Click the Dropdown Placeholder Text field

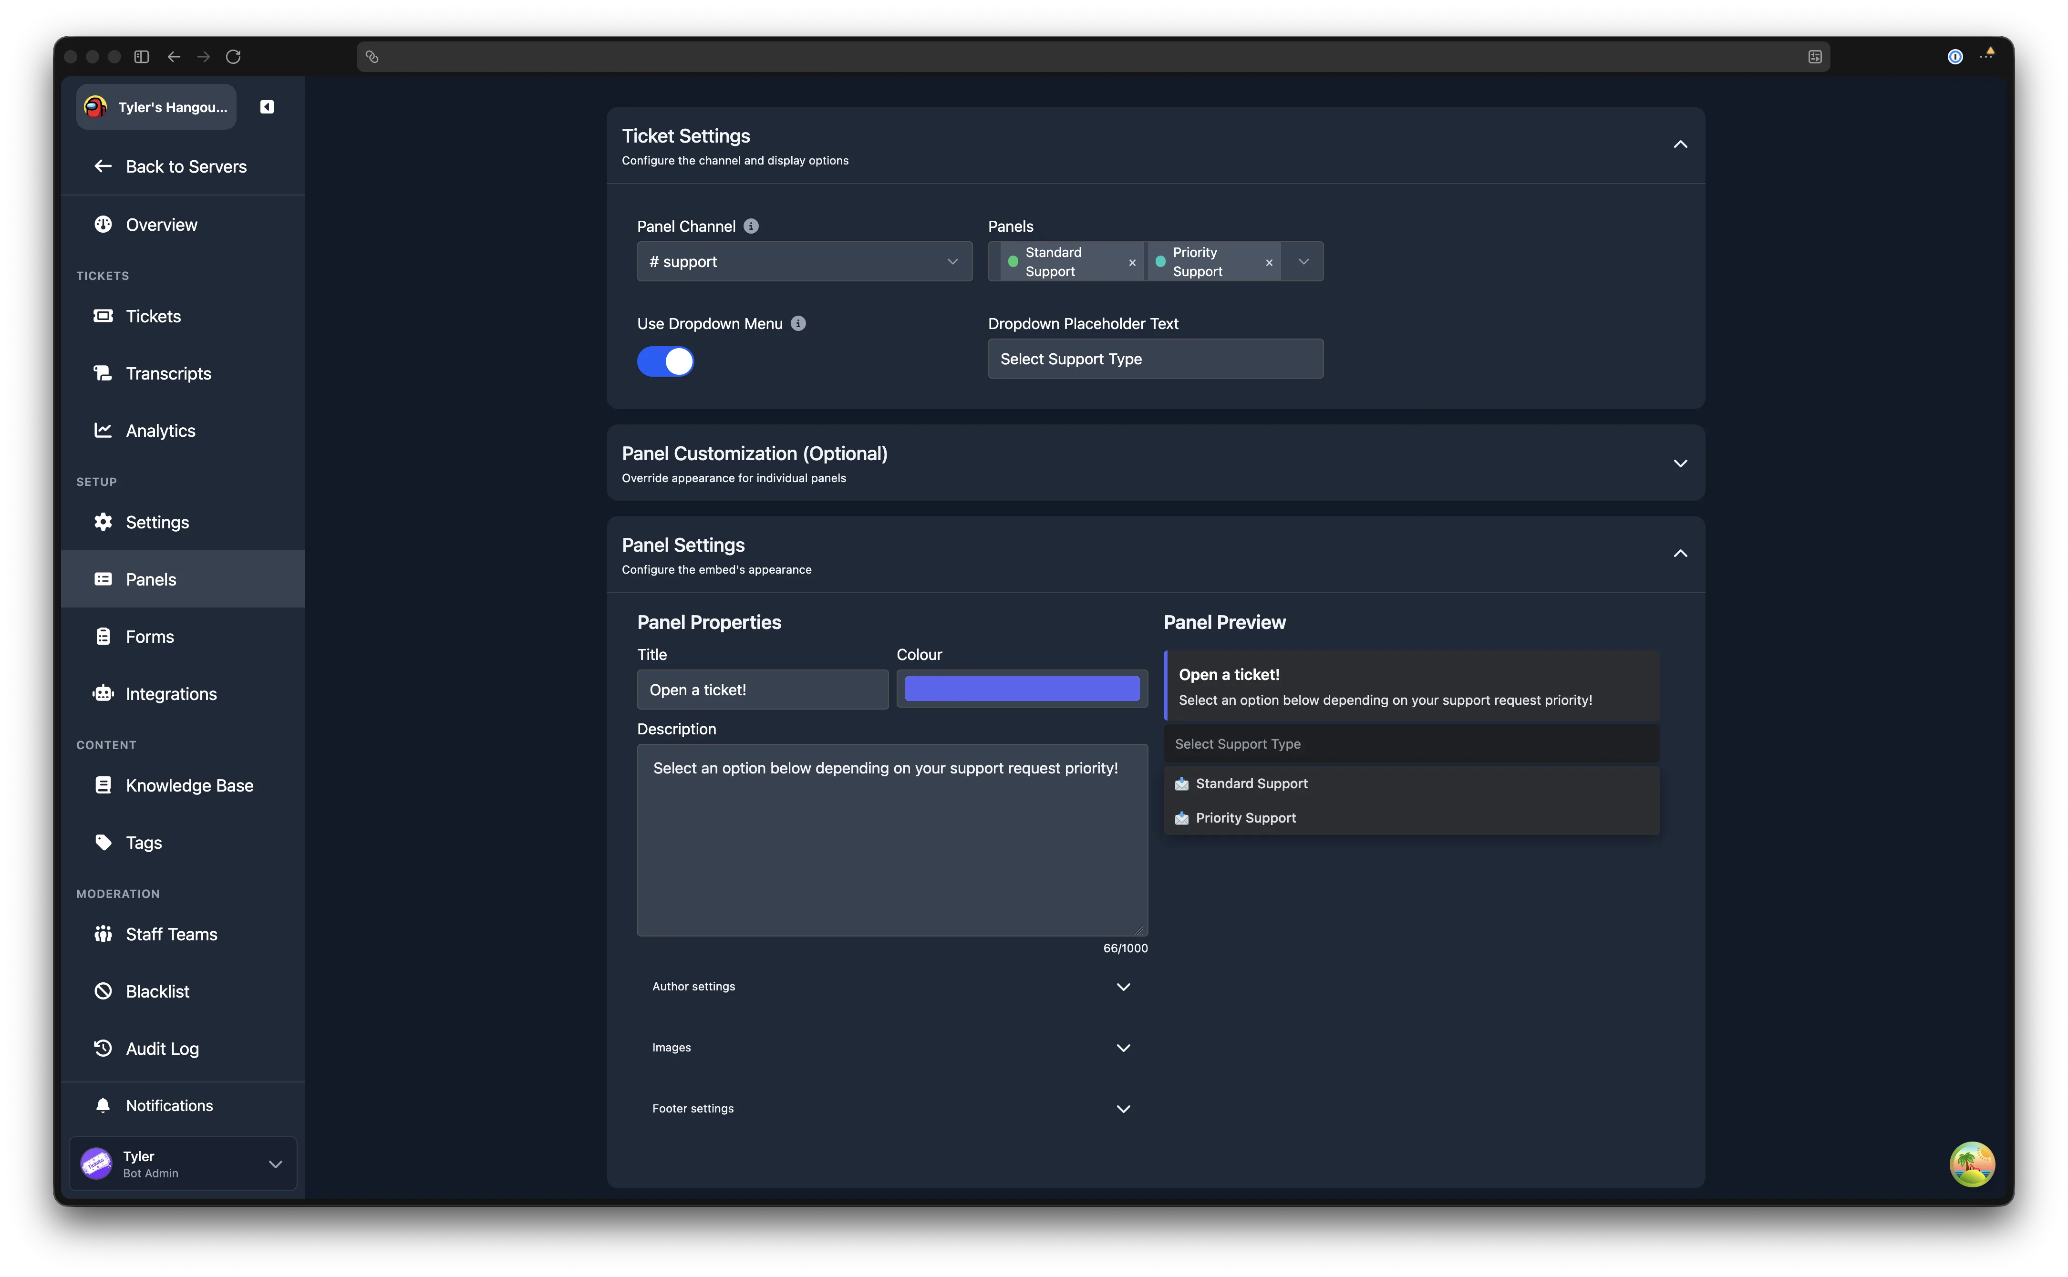[x=1155, y=359]
